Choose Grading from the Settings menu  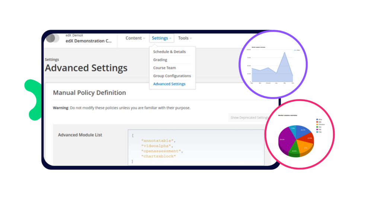click(160, 60)
